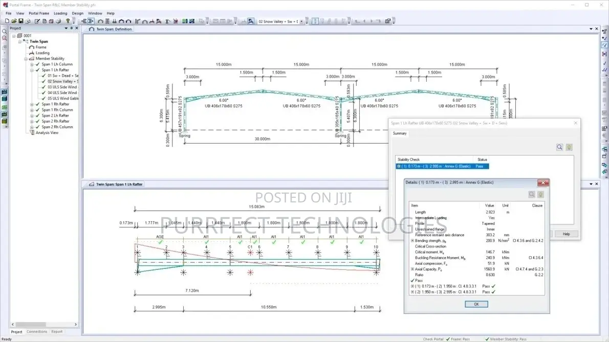Click 'Member Stability: Pass' in the status bar
The image size is (609, 342).
(x=506, y=339)
